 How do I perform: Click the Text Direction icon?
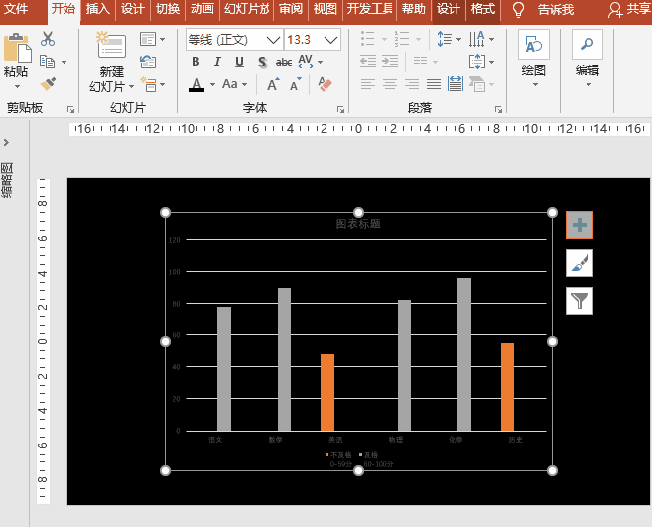coord(476,39)
